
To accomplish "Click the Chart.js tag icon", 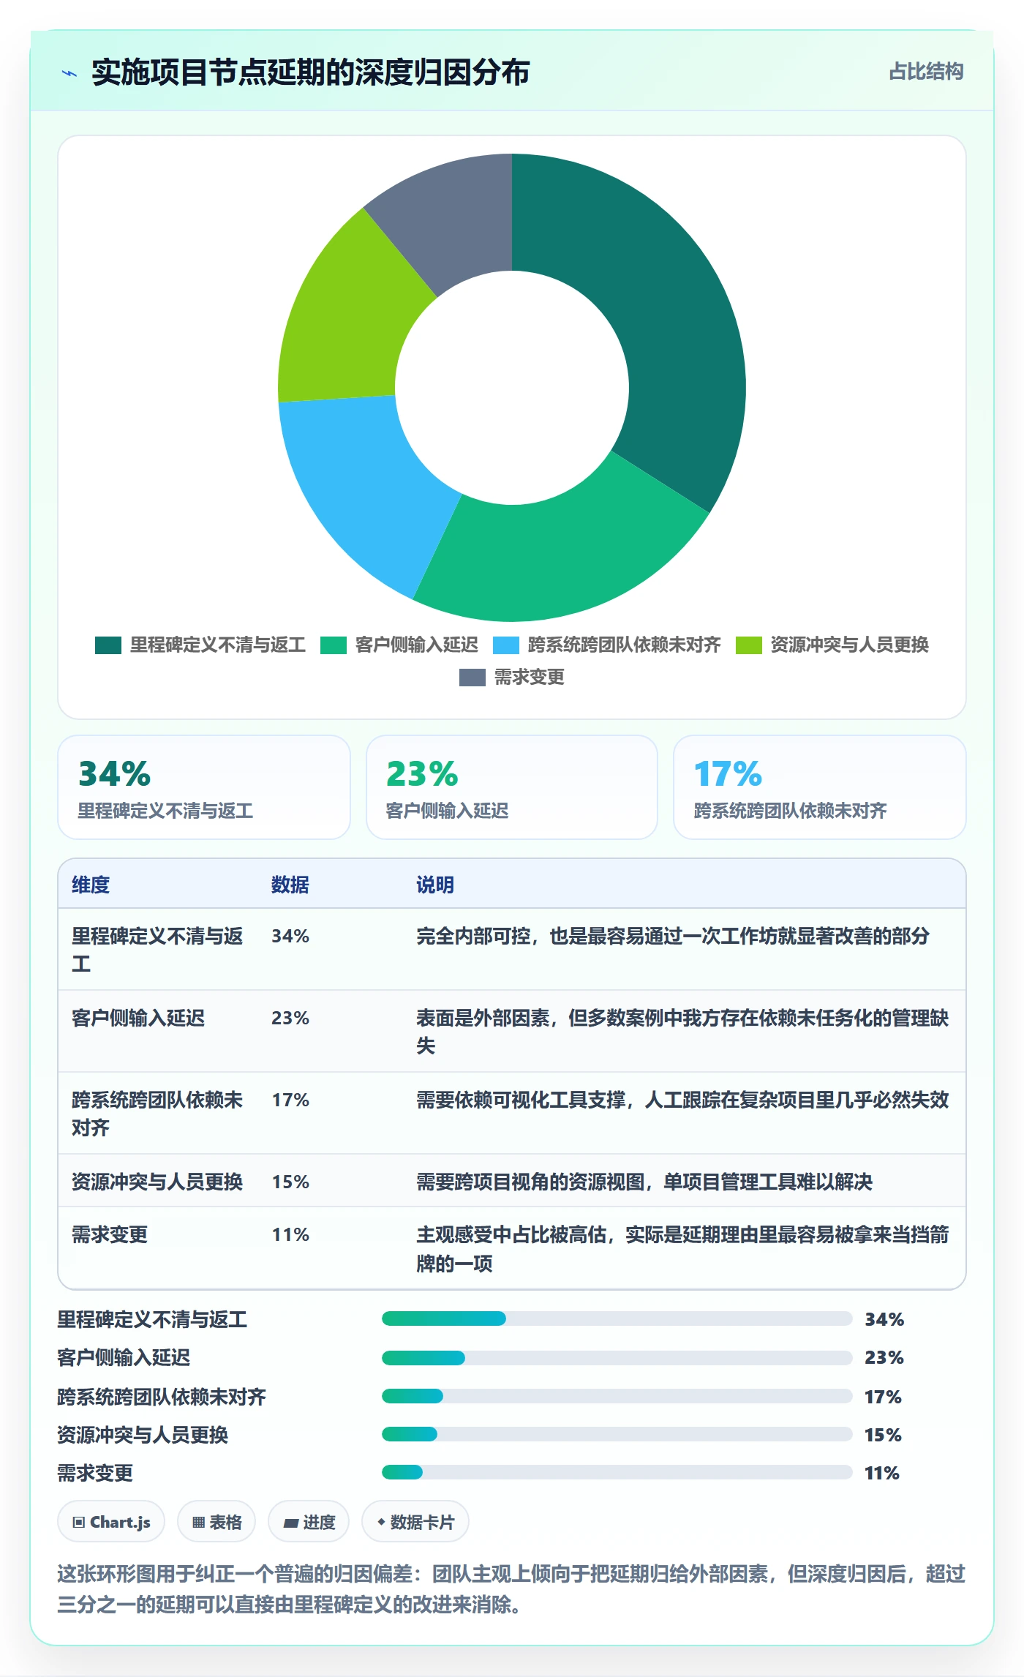I will [79, 1523].
